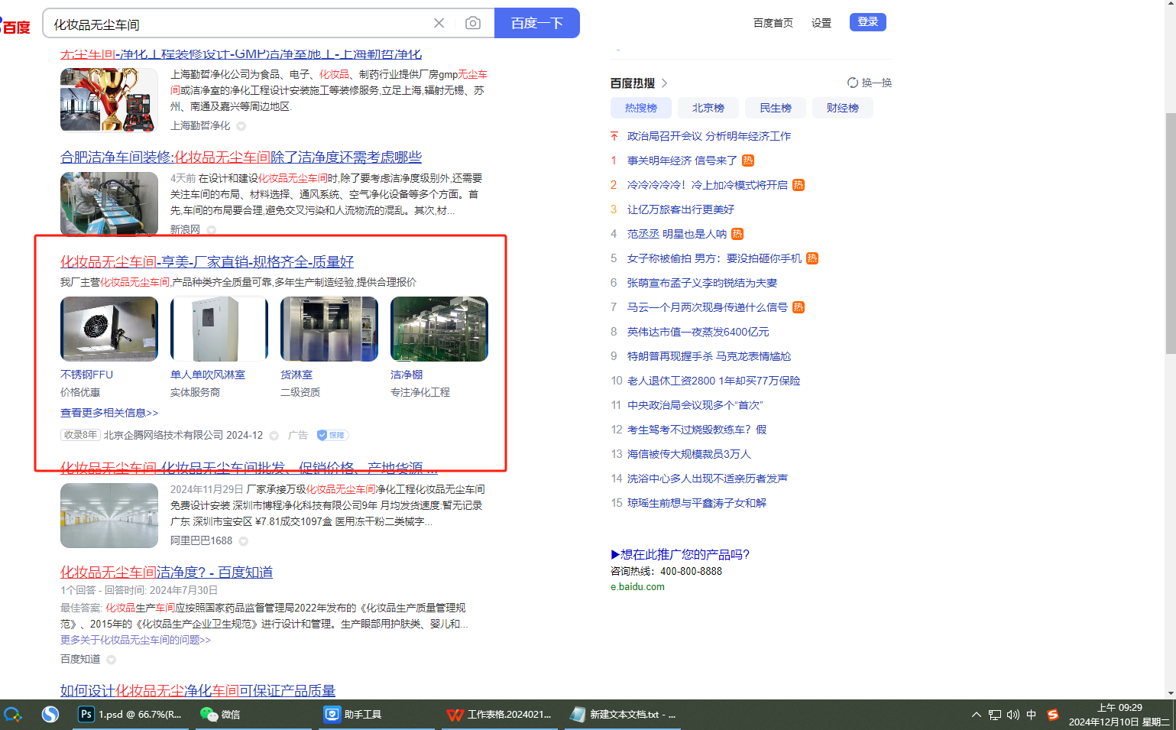Open 如何设计化妆品无尘净化车间可保证产品质量 result
Viewport: 1176px width, 730px height.
point(198,691)
